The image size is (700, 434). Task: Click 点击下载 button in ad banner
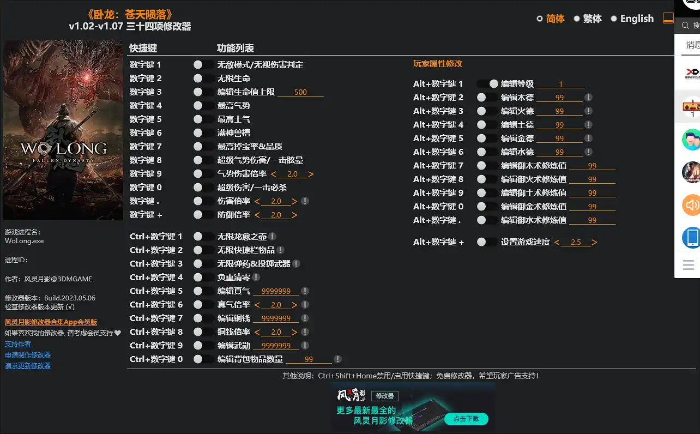tap(466, 419)
